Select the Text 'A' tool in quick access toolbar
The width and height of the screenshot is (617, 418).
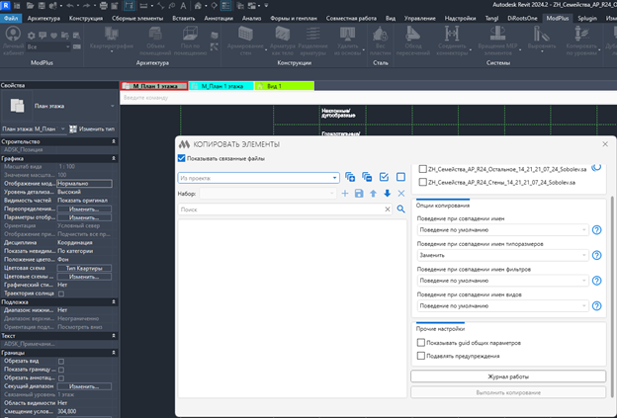tap(183, 6)
